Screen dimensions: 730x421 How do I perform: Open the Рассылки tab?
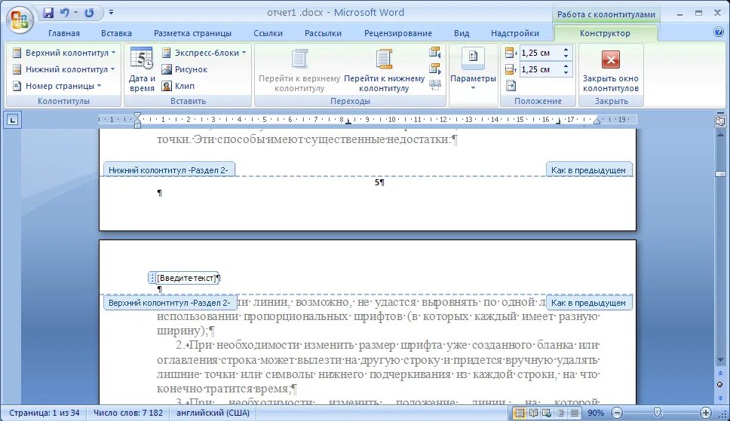click(x=323, y=33)
